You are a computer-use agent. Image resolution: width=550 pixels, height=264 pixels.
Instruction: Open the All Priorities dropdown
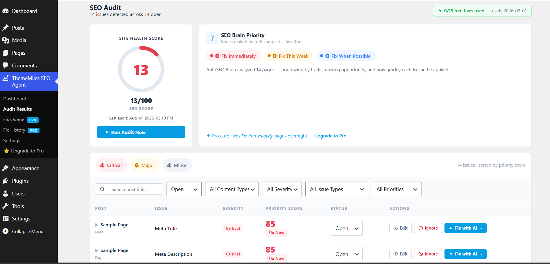click(x=397, y=189)
